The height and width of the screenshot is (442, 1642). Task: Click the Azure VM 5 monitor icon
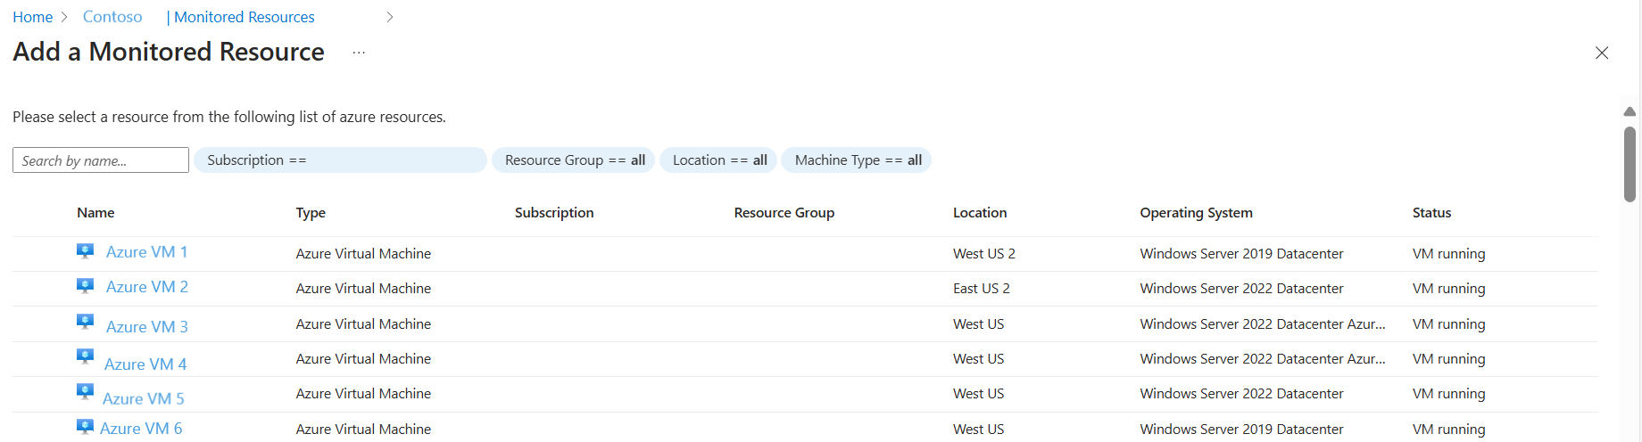point(85,392)
